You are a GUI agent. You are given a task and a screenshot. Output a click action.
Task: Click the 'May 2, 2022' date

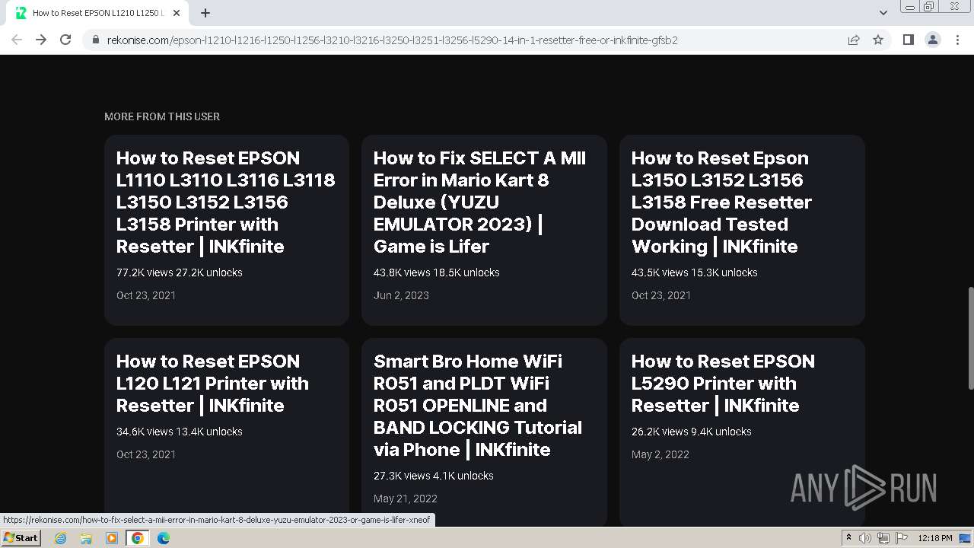[x=660, y=454]
